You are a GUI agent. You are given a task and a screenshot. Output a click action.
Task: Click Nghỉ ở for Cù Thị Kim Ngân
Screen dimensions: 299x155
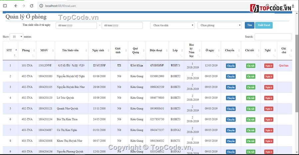269,130
